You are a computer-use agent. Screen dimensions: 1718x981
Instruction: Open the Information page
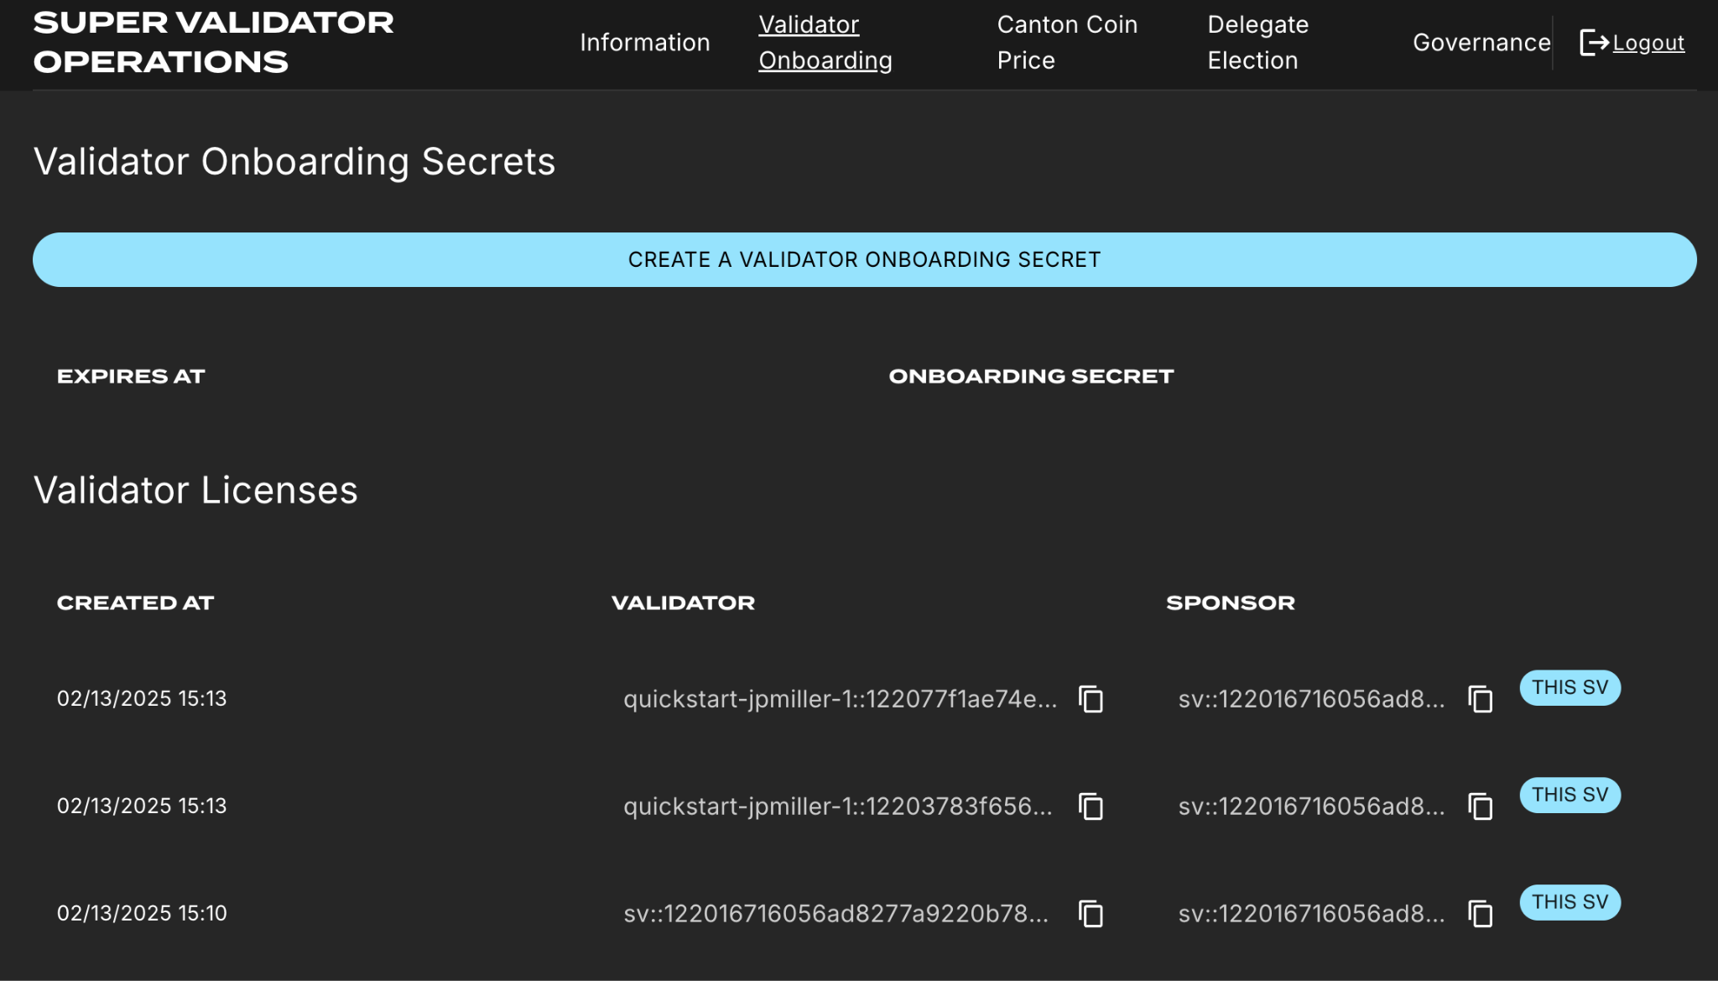pos(644,42)
